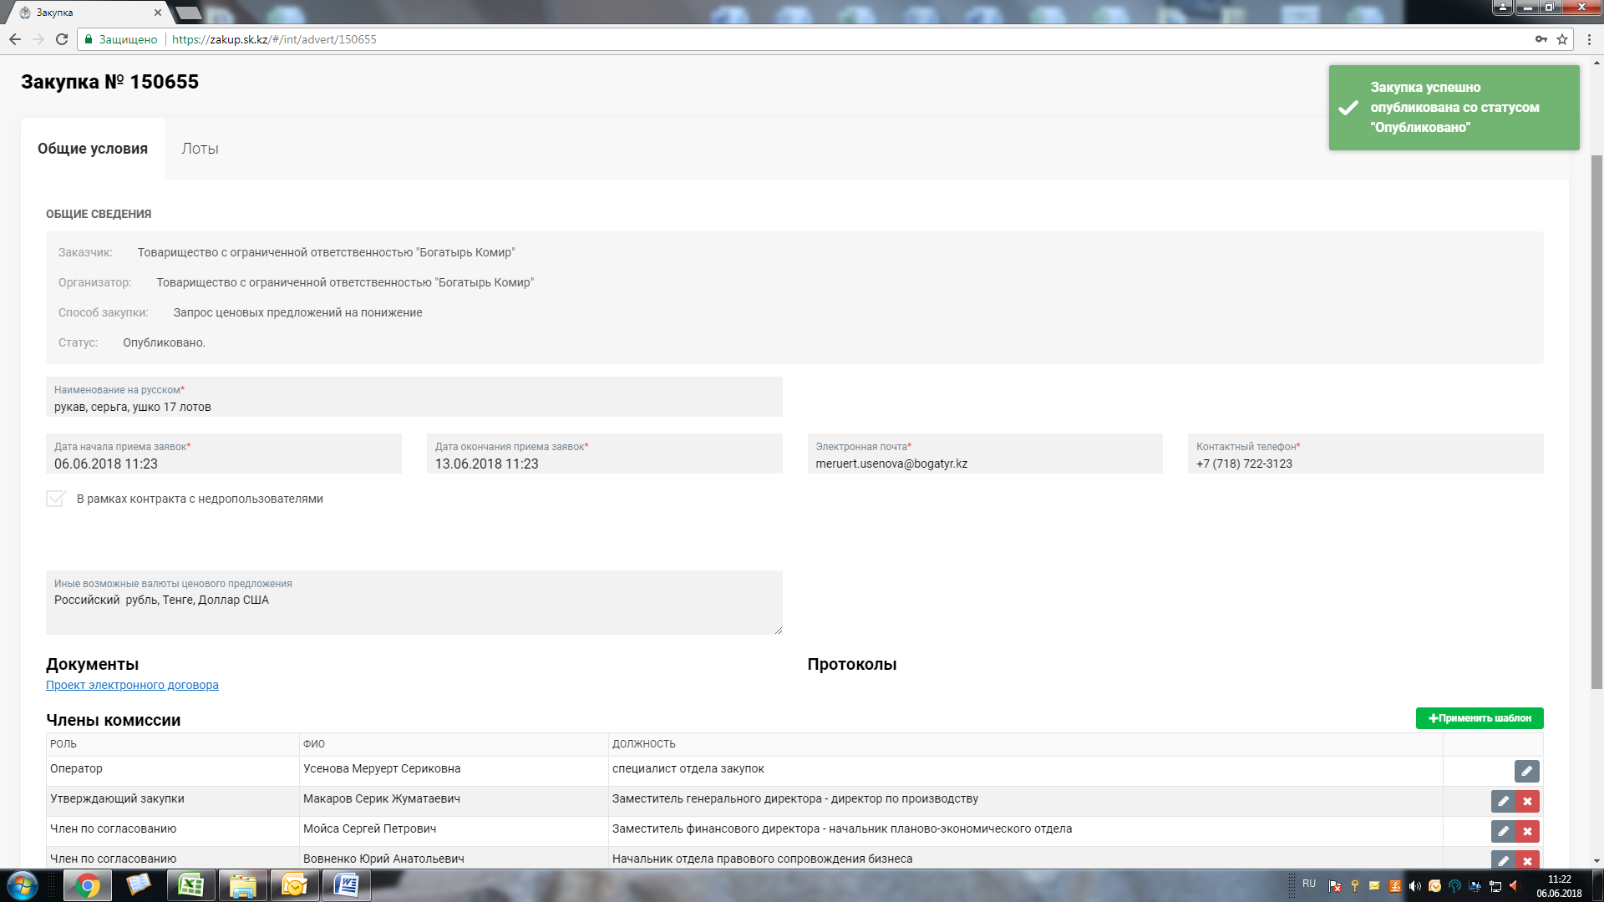Screen dimensions: 1604x902
Task: Switch RU input language indicator
Action: click(1309, 884)
